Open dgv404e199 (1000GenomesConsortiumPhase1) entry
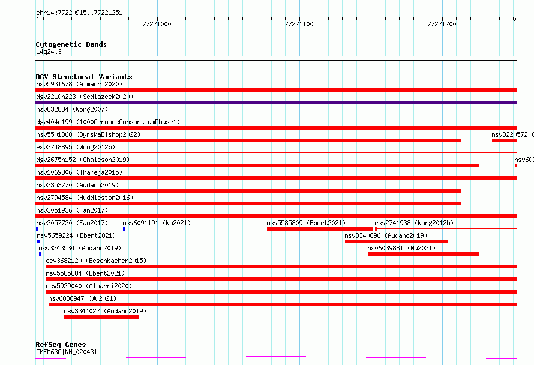The width and height of the screenshot is (534, 365). (108, 122)
